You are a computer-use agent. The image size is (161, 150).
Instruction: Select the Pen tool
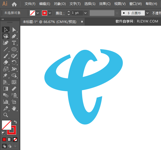point(14,36)
